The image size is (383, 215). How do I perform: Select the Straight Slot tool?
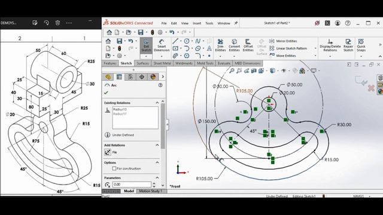[175, 56]
